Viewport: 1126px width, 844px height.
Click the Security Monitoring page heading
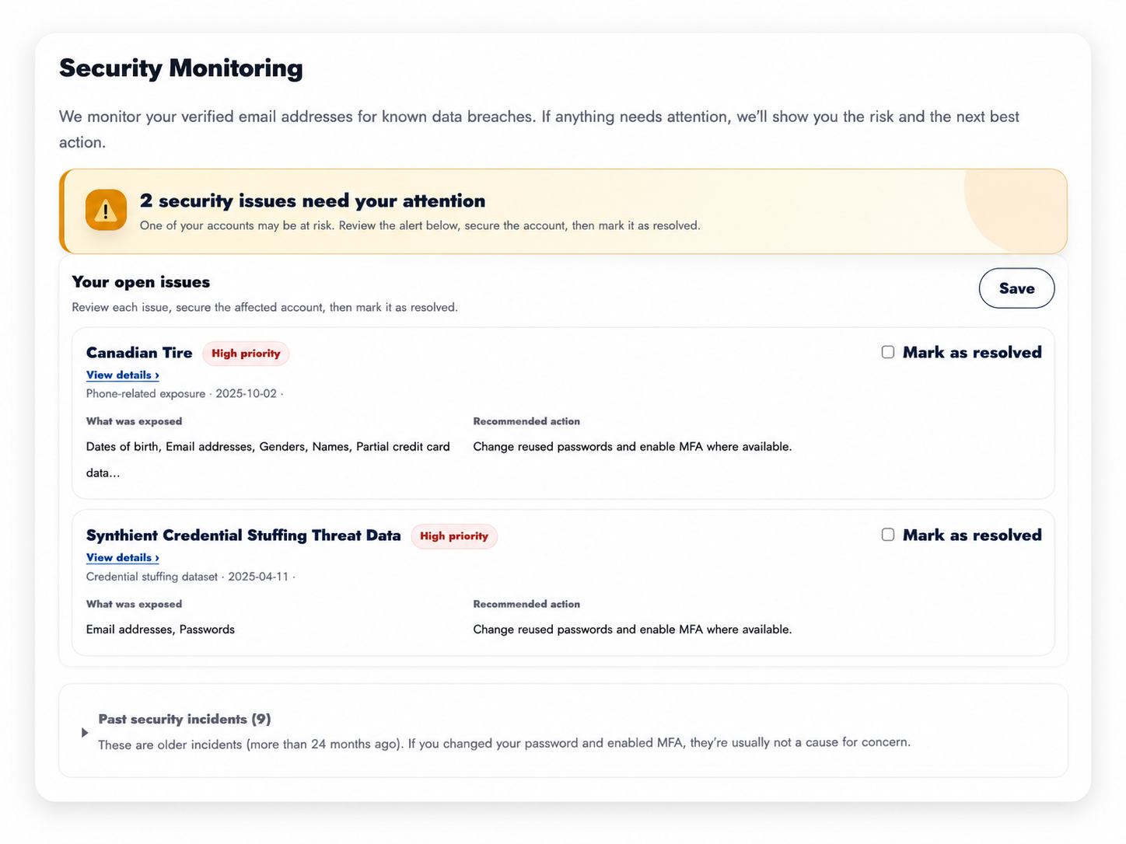pos(181,68)
